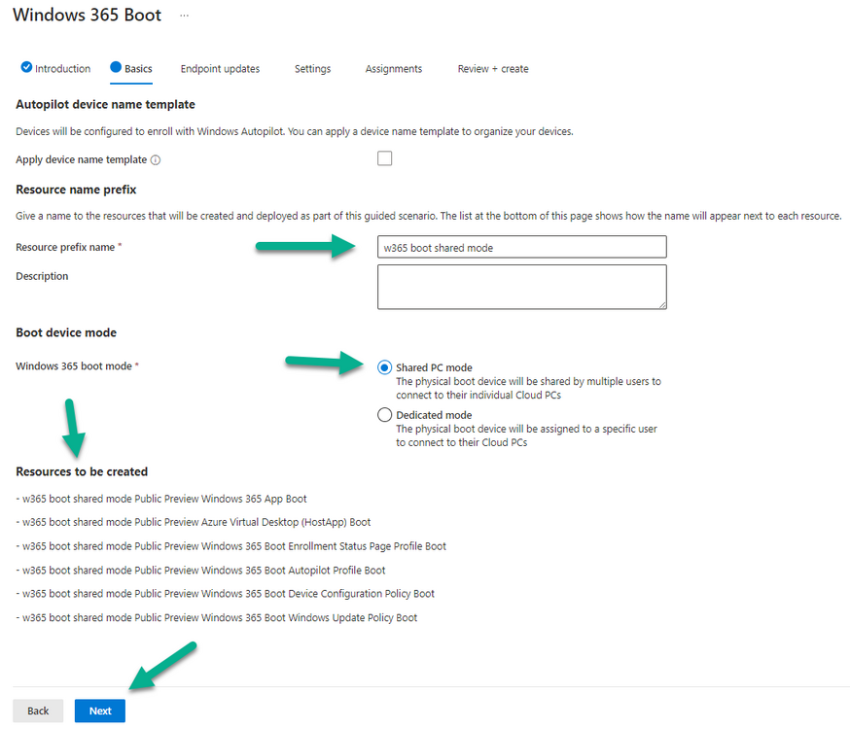Switch to the Basics tab

131,69
